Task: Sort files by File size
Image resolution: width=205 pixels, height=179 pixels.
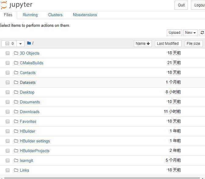Action: [194, 43]
